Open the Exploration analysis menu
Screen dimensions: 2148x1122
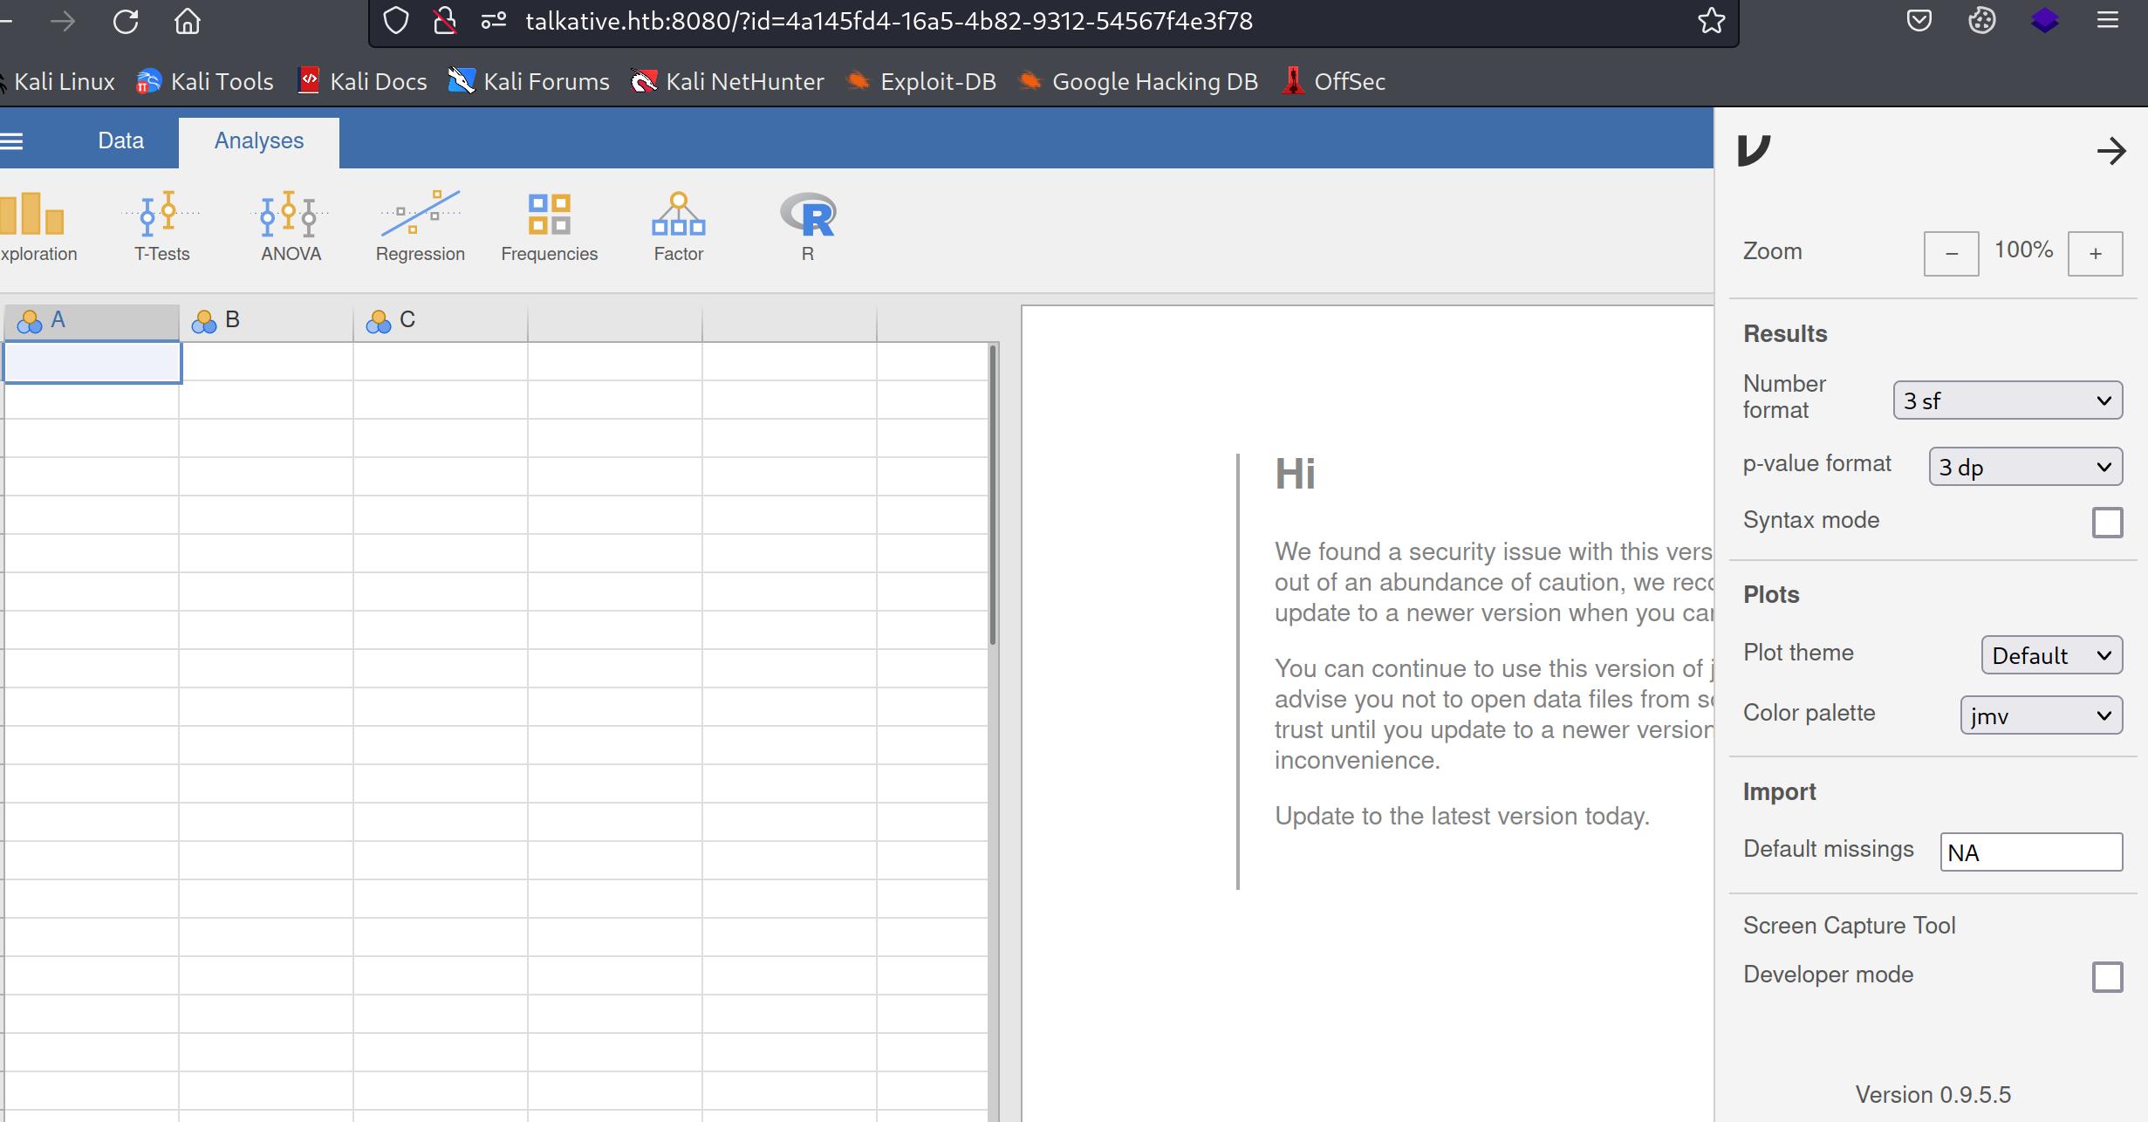pos(35,226)
